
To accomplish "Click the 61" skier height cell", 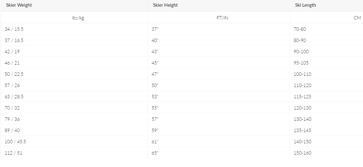I will 155,142.
